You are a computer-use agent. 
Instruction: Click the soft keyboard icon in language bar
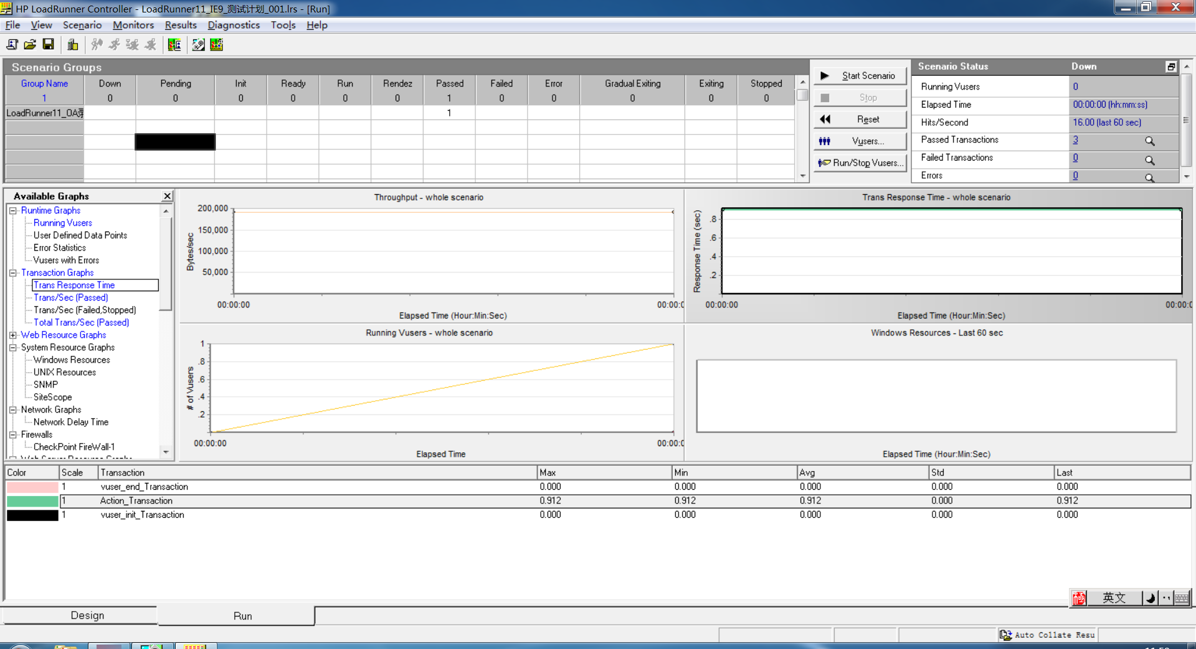point(1181,598)
